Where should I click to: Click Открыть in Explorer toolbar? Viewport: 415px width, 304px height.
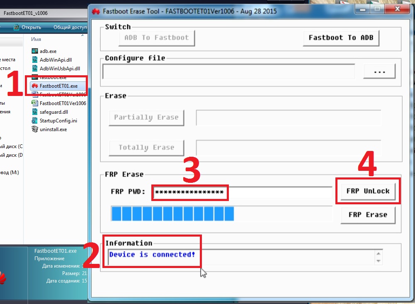pos(31,27)
